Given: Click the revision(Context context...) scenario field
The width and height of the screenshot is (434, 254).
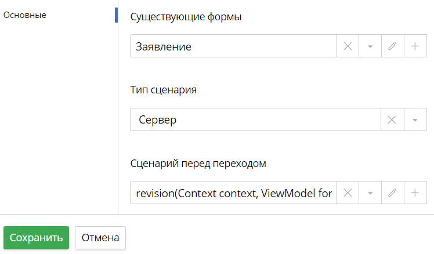Looking at the screenshot, I should click(233, 193).
